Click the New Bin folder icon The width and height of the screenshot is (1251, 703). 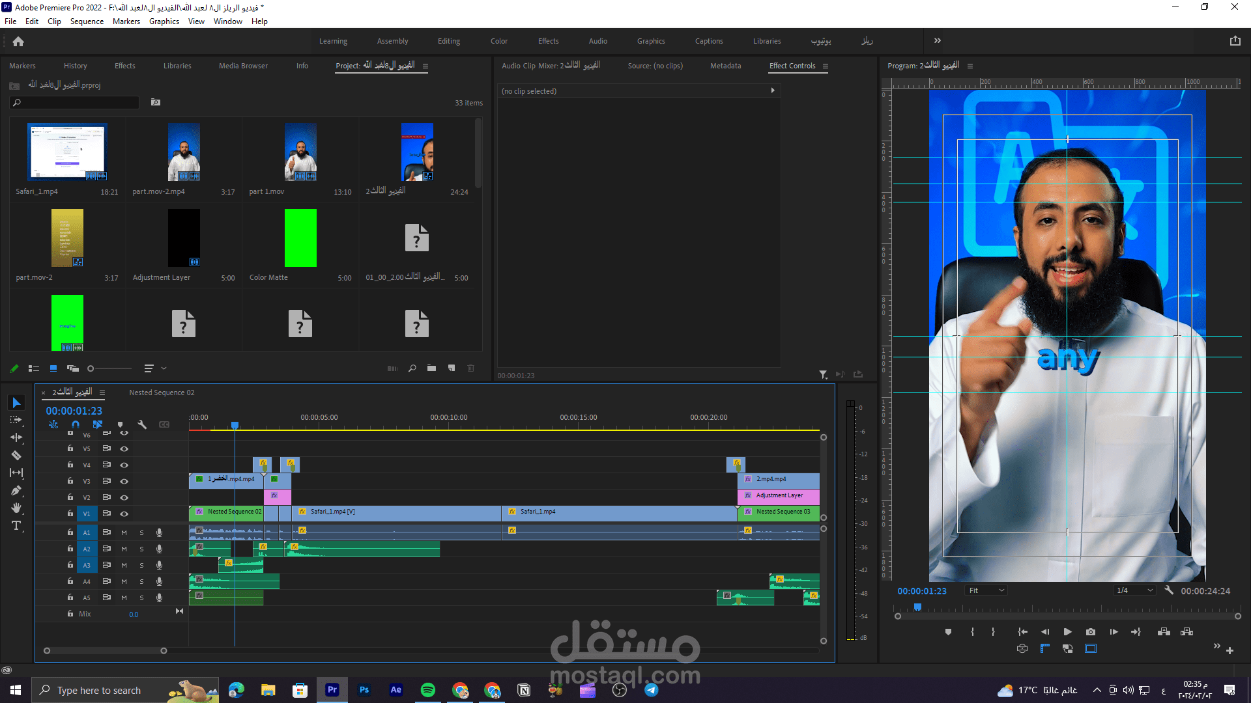pos(431,368)
